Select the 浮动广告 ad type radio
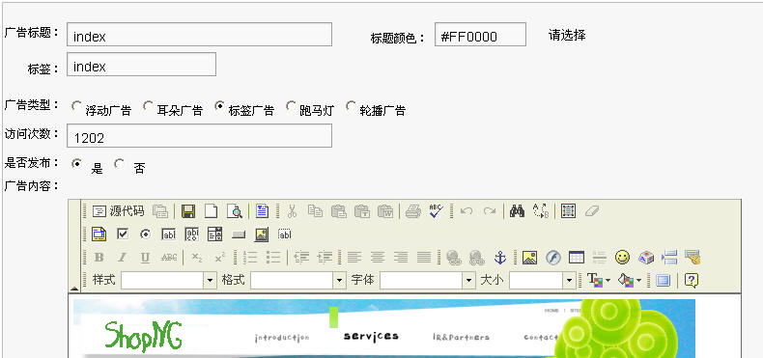Image resolution: width=763 pixels, height=358 pixels. pyautogui.click(x=76, y=105)
